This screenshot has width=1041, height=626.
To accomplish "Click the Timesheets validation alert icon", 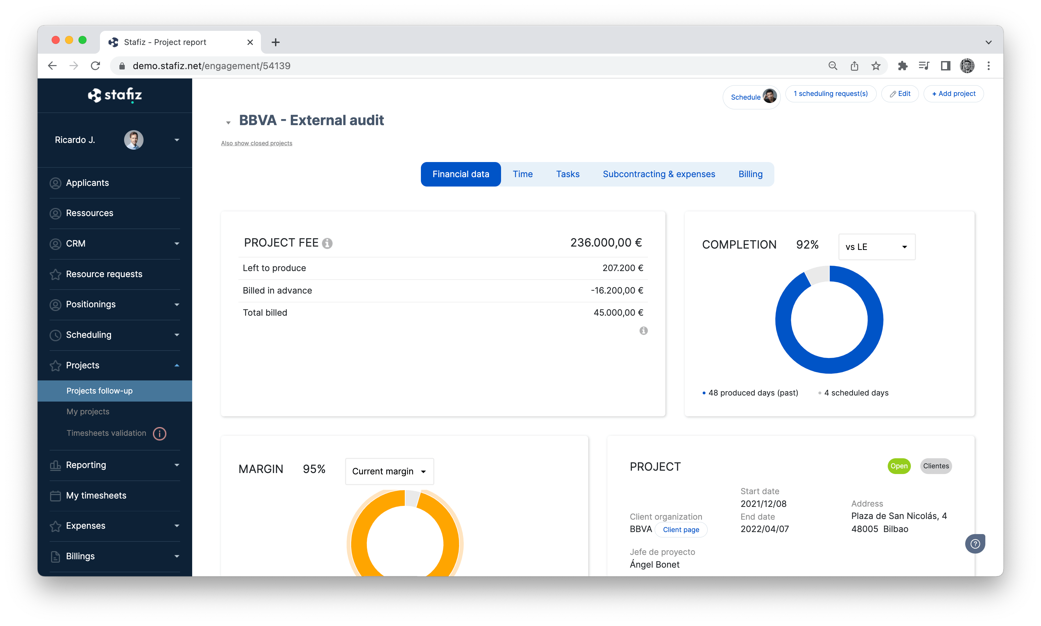I will tap(159, 433).
